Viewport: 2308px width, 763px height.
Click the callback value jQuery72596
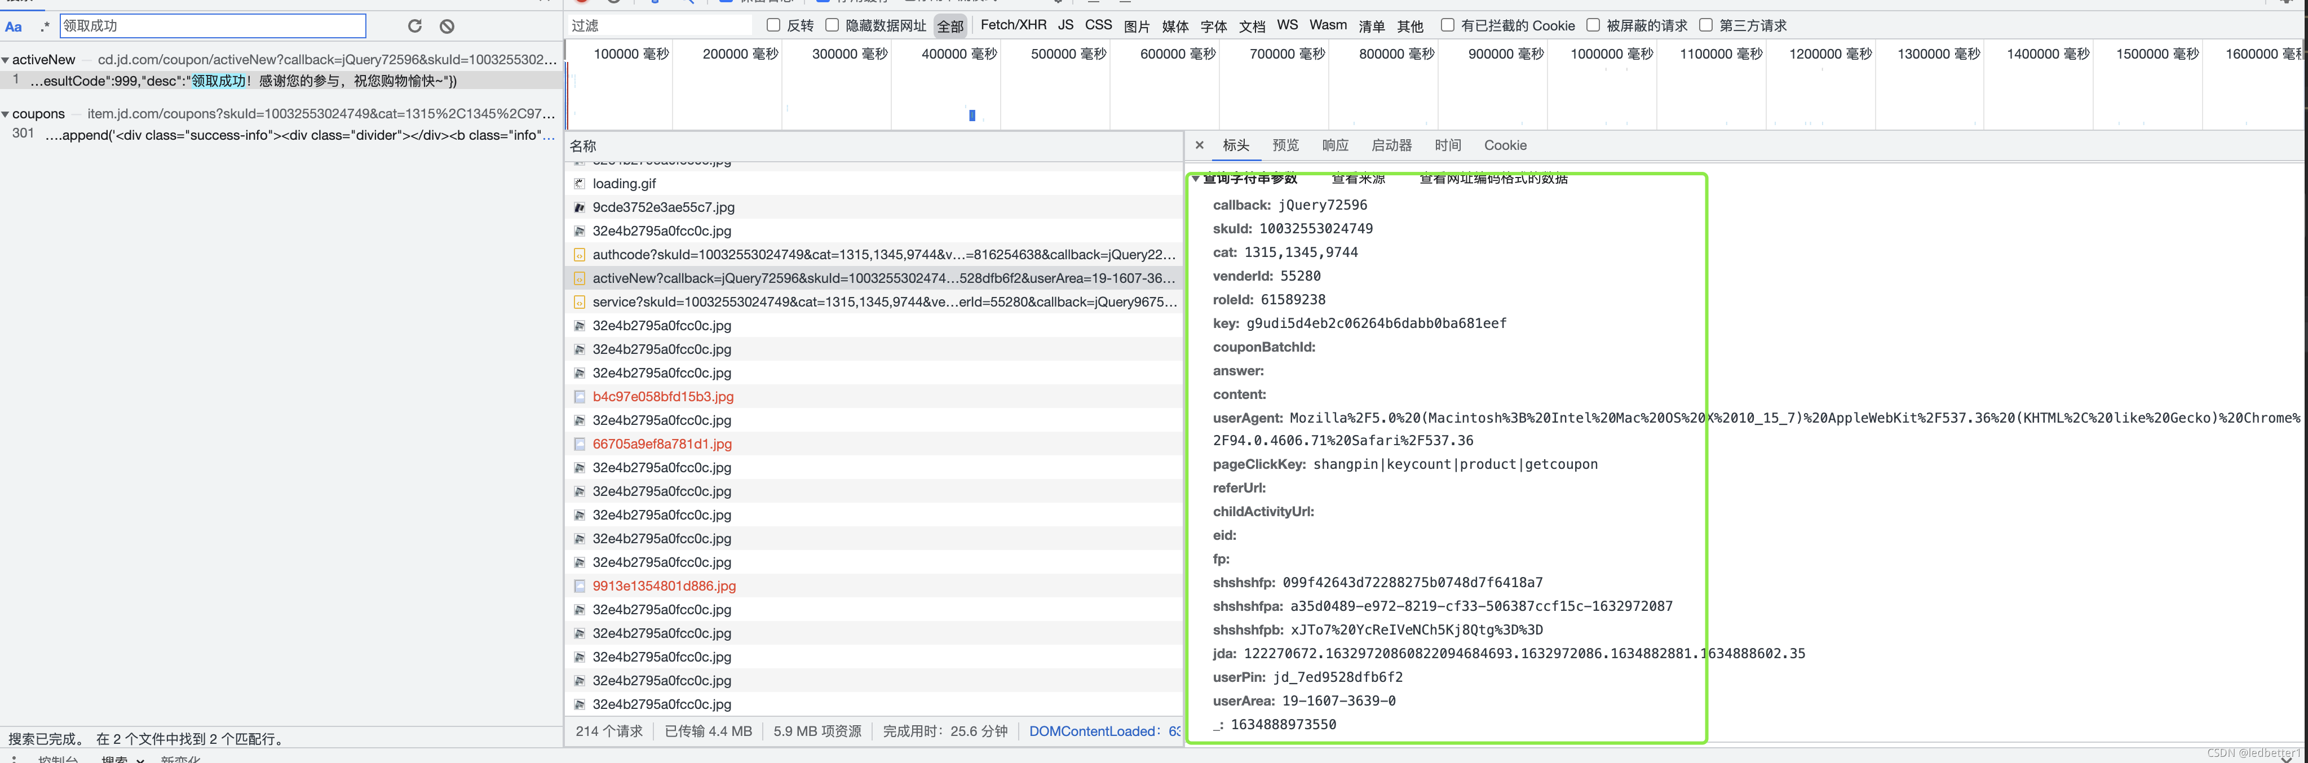[1323, 205]
